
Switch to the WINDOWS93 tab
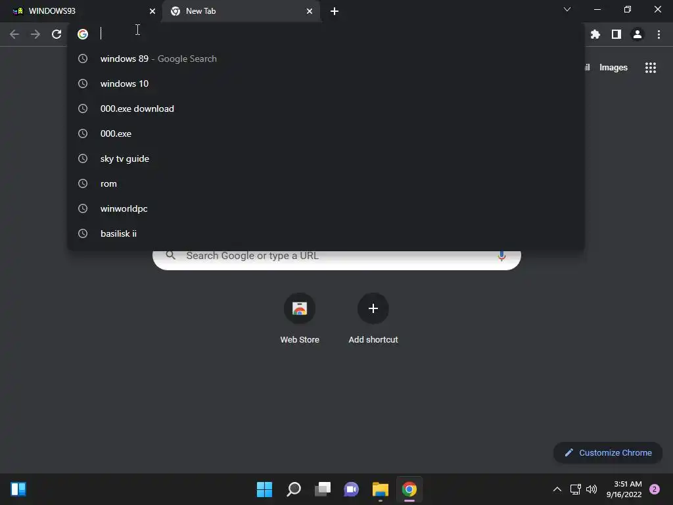tap(81, 11)
